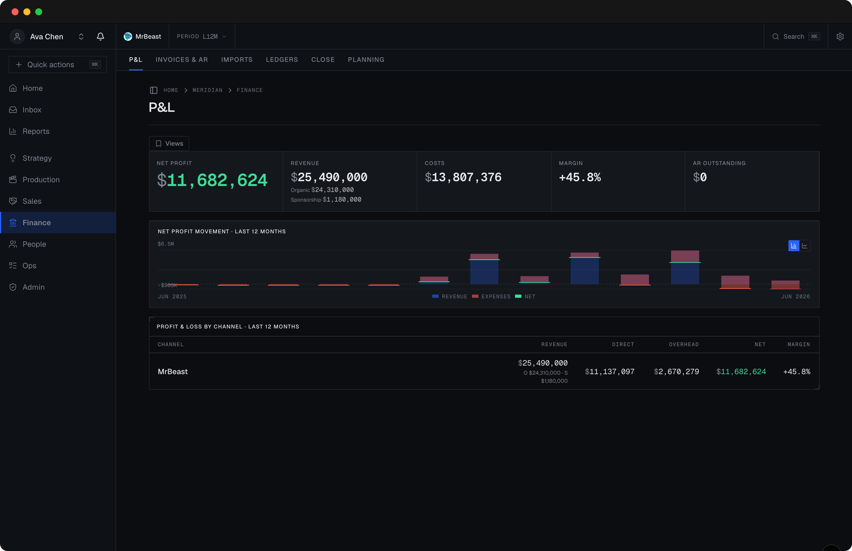
Task: Open notifications bell
Action: click(x=101, y=37)
